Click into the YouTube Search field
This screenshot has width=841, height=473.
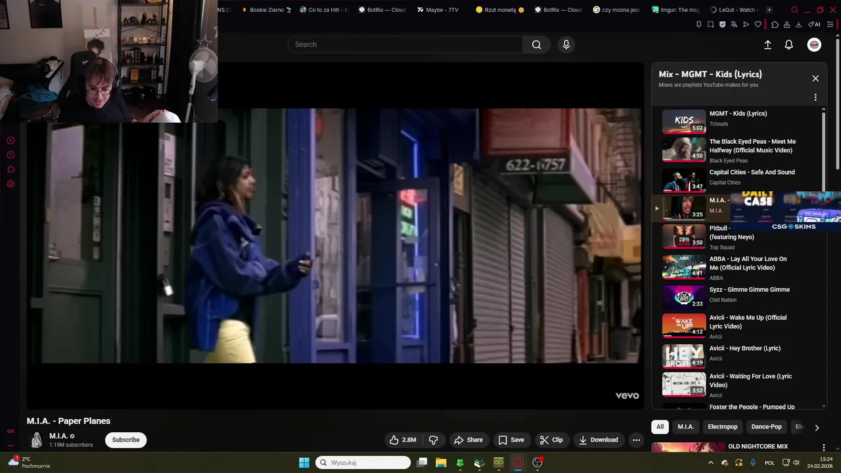pyautogui.click(x=405, y=45)
